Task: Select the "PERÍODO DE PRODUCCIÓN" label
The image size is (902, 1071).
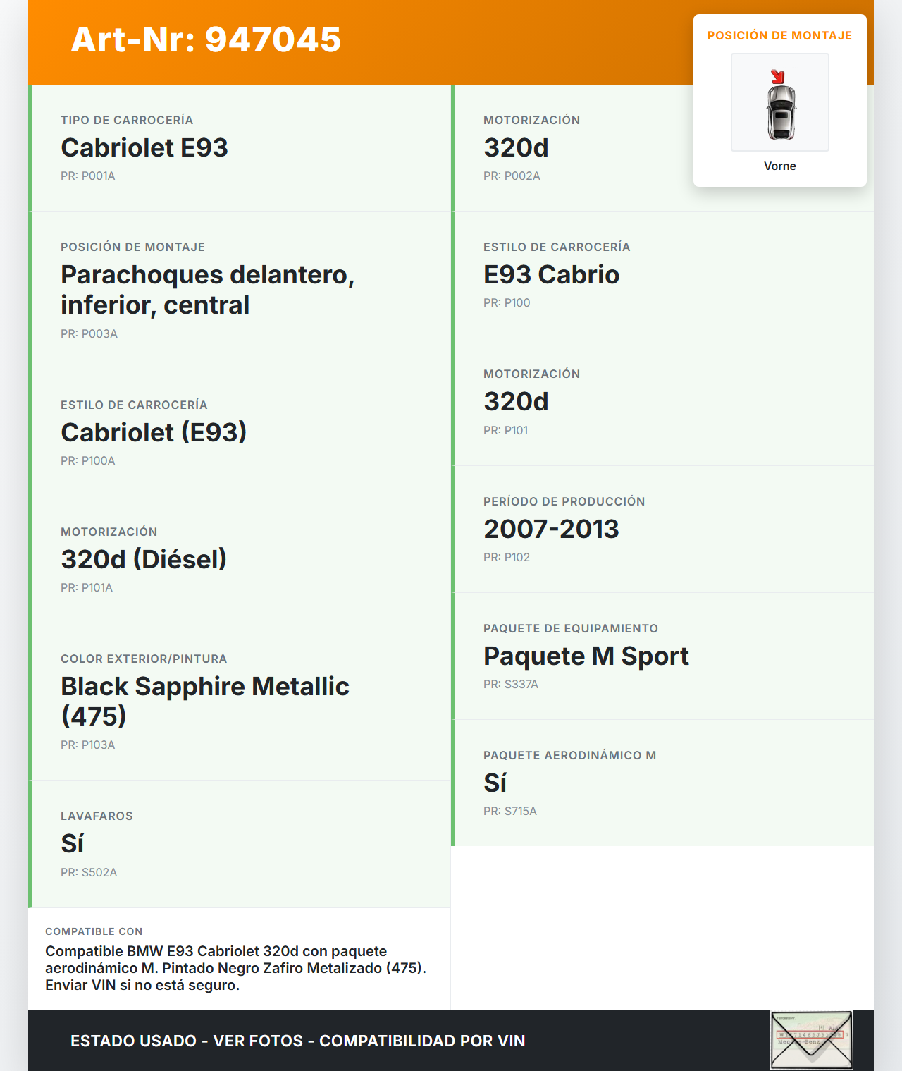Action: click(x=564, y=501)
